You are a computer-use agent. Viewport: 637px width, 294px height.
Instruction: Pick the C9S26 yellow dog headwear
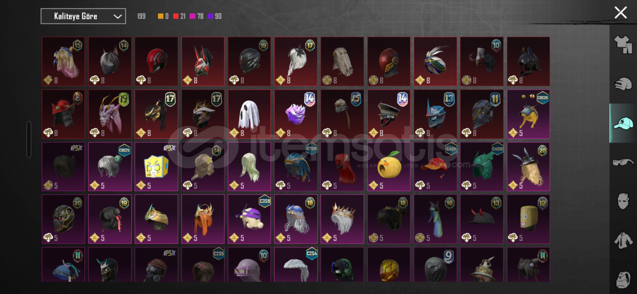(528, 114)
